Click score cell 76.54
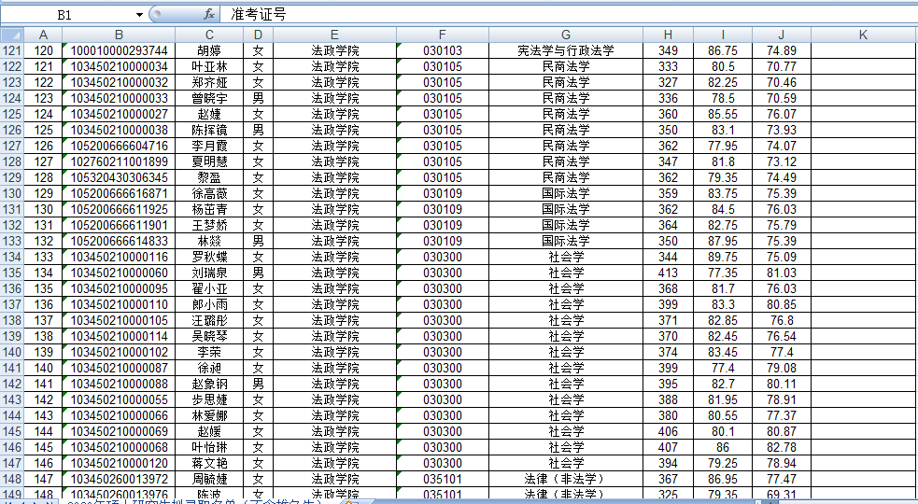The width and height of the screenshot is (918, 504). (782, 336)
